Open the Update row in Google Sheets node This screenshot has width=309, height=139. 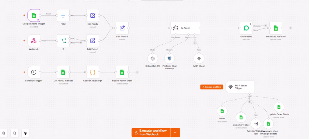(x=268, y=124)
